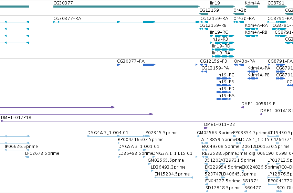Select EST EN04227.5prime
This screenshot has width=293, height=193.
(x=222, y=181)
